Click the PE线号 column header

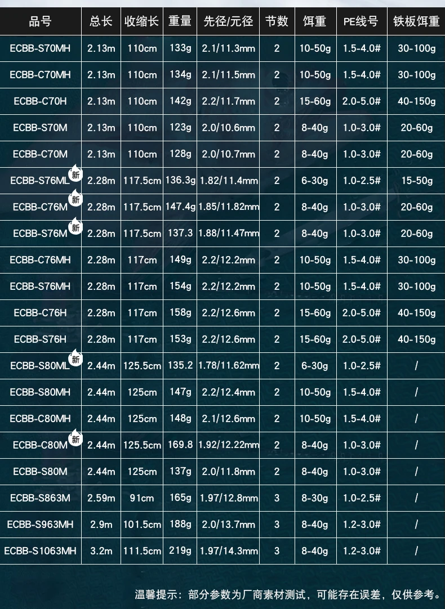361,22
